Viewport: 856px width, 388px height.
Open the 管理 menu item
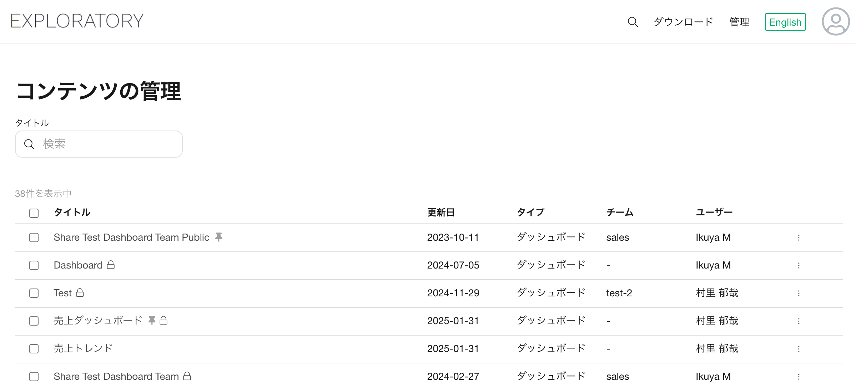tap(739, 22)
